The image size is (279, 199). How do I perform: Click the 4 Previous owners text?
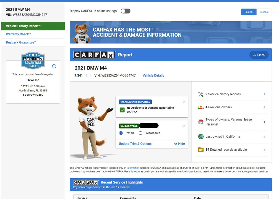coord(219,107)
